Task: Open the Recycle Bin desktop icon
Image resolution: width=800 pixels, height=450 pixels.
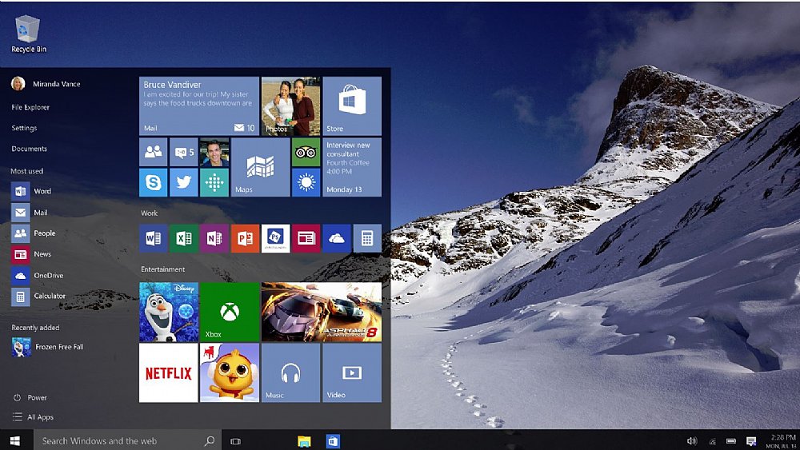Action: click(x=28, y=34)
